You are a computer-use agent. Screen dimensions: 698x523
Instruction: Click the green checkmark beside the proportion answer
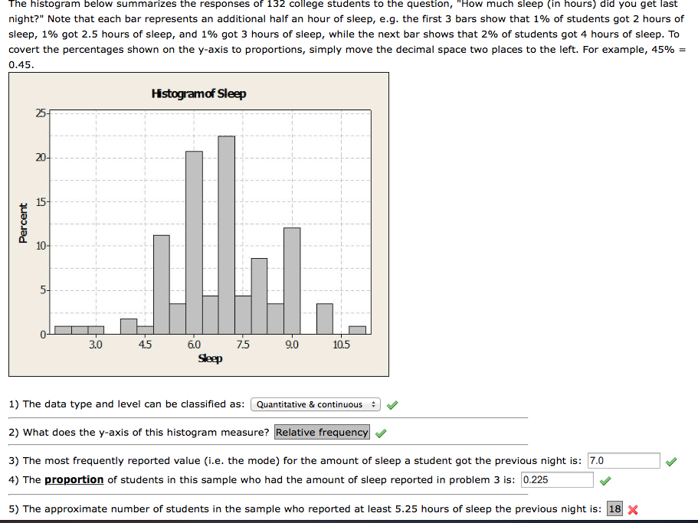[x=605, y=481]
